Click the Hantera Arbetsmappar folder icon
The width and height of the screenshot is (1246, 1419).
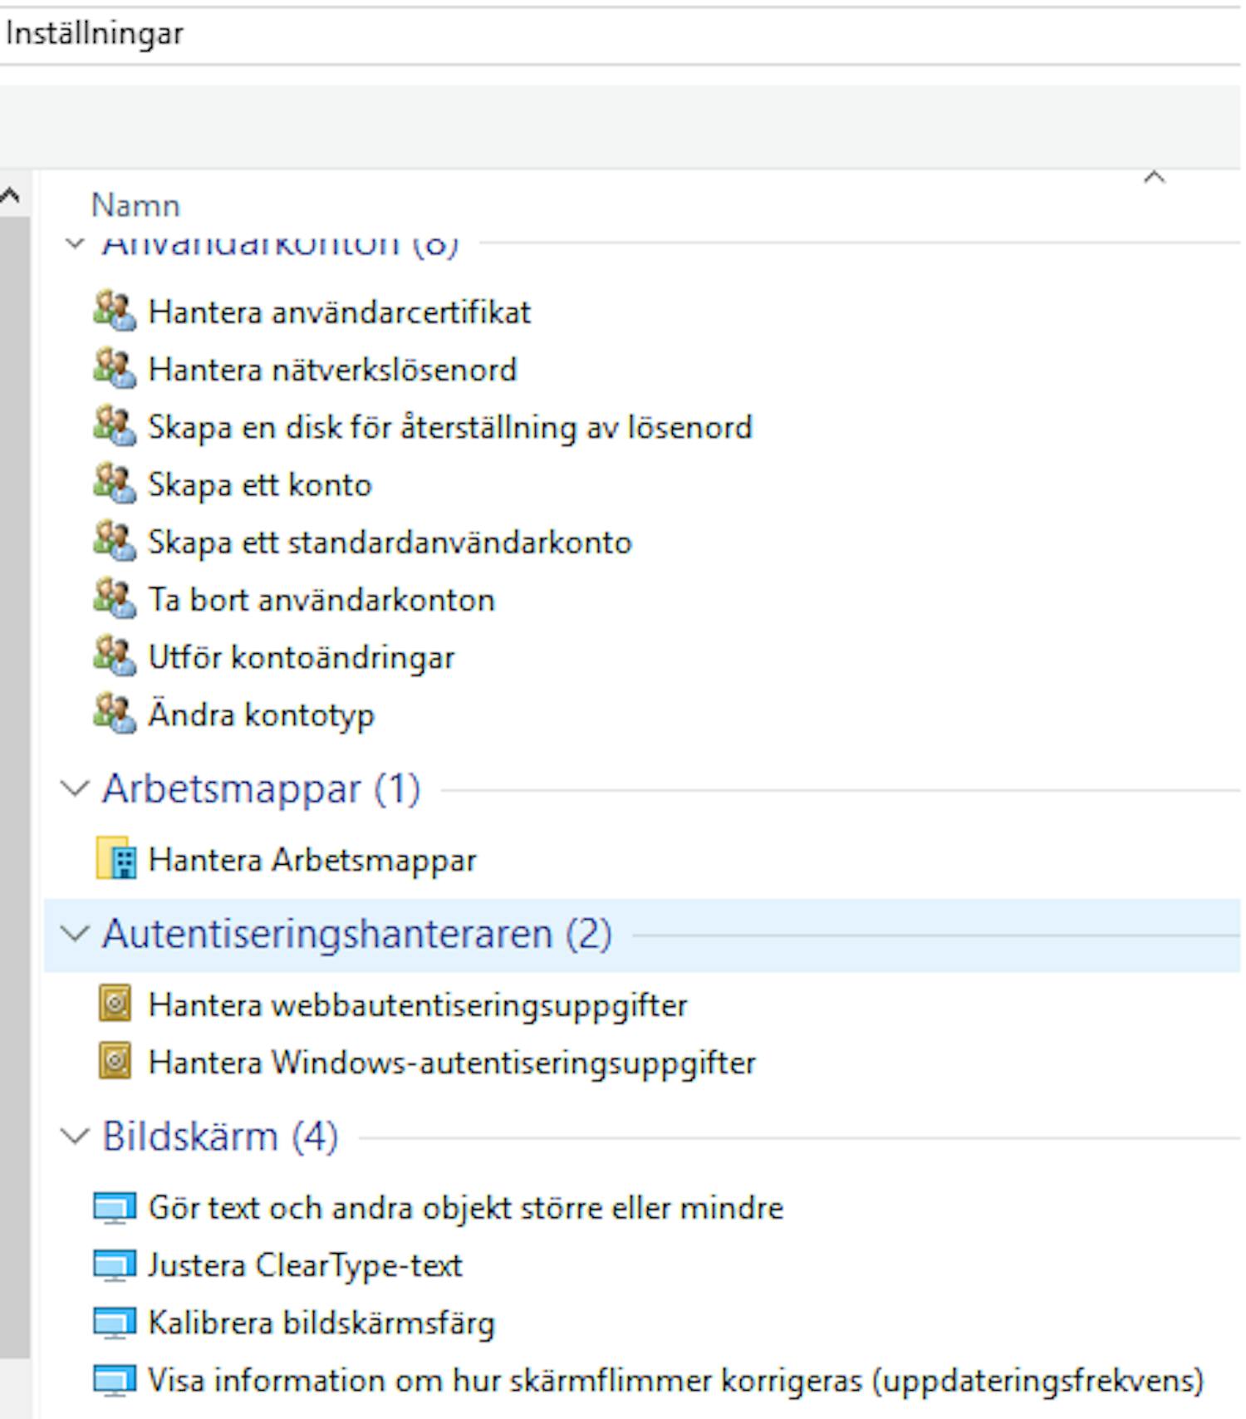[x=115, y=859]
